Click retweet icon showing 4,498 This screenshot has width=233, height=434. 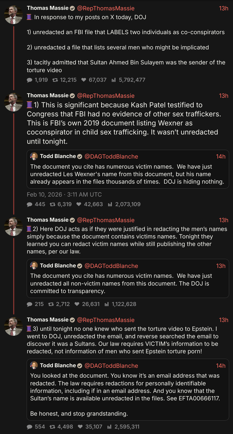coord(52,427)
